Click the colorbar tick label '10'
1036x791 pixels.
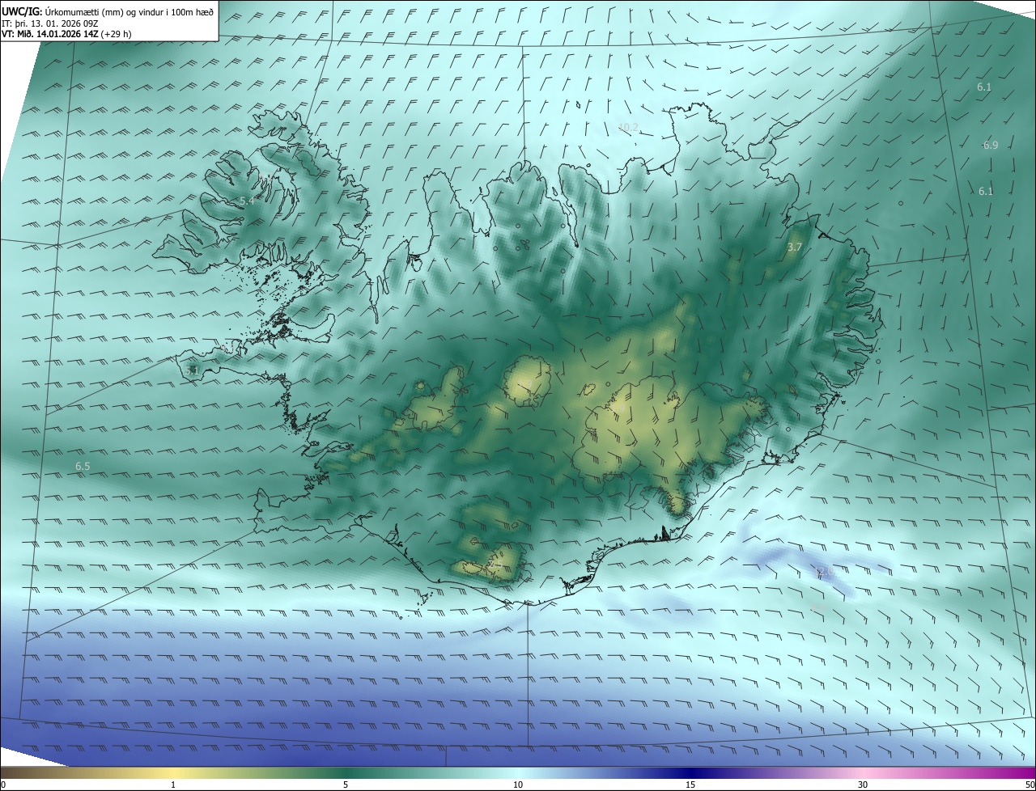518,785
